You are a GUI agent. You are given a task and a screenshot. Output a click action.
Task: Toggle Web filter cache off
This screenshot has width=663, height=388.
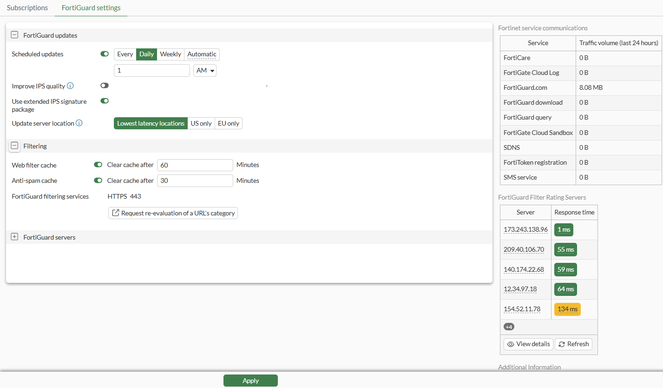pos(98,165)
